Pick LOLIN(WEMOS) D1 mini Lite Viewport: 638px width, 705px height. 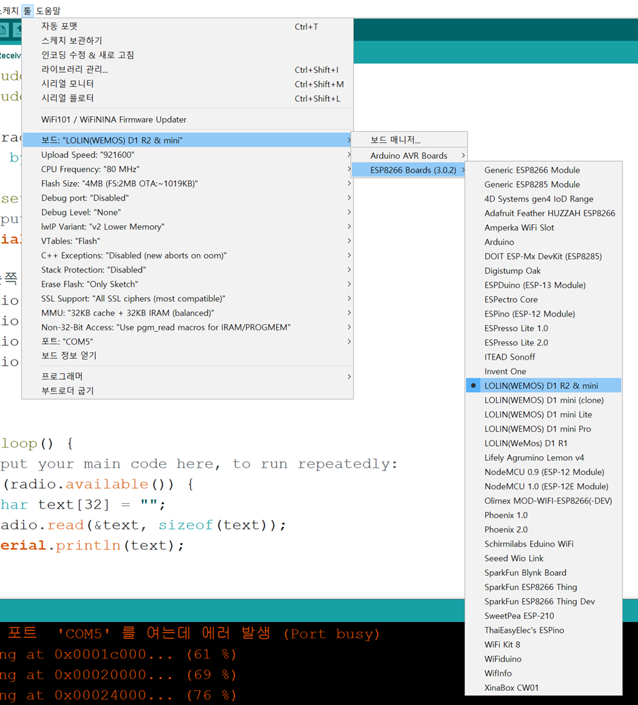tap(544, 415)
